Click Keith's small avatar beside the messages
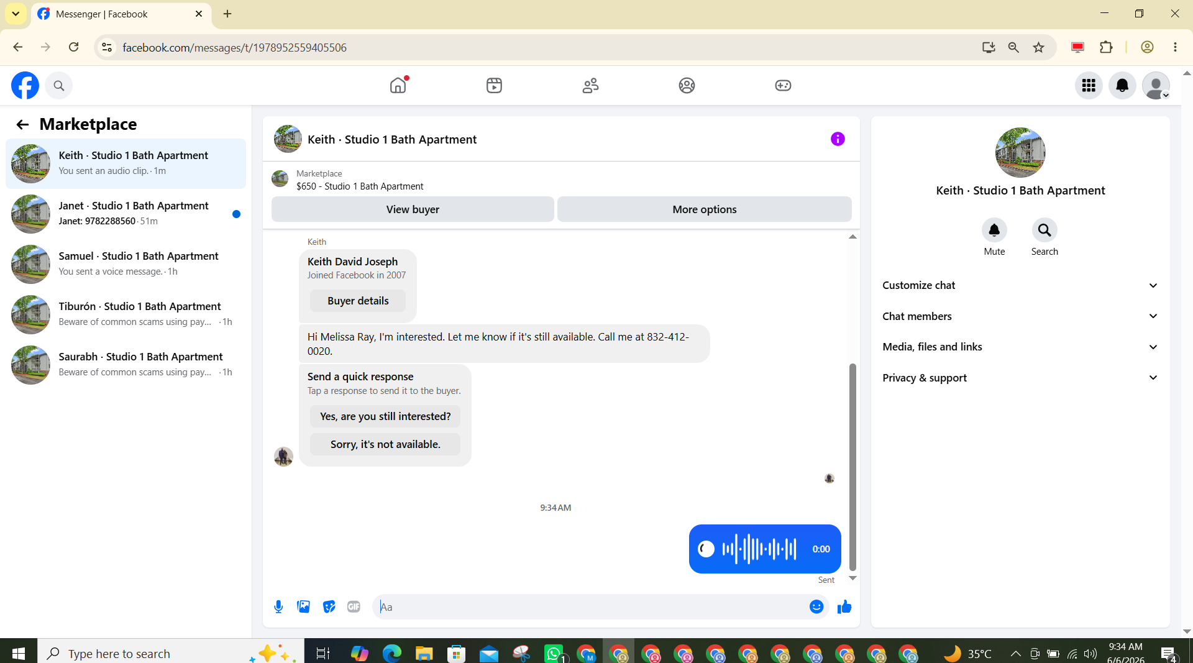This screenshot has width=1193, height=663. click(283, 457)
